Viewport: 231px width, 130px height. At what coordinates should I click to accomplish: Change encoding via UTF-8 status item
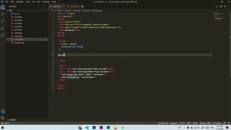click(x=182, y=123)
